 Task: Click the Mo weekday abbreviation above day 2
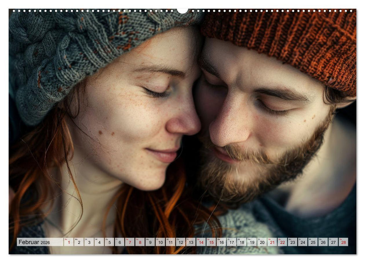coord(76,239)
